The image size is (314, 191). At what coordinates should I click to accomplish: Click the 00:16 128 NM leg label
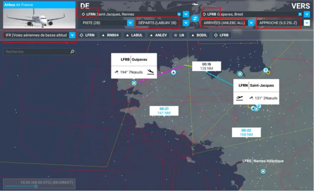pos(206,66)
